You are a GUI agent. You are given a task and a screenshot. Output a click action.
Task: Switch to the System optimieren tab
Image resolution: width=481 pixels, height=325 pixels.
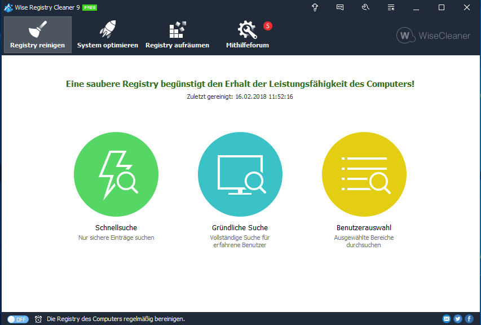[x=108, y=34]
